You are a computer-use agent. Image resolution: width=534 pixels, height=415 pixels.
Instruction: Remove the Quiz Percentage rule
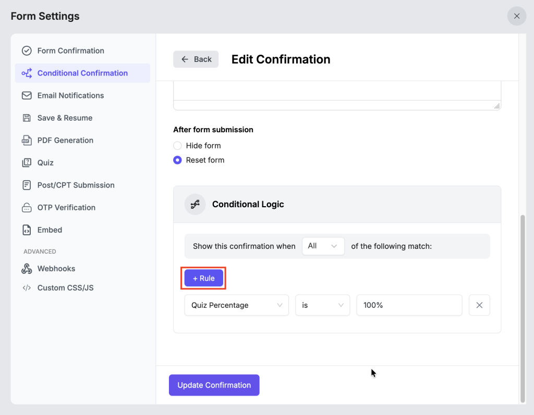479,305
